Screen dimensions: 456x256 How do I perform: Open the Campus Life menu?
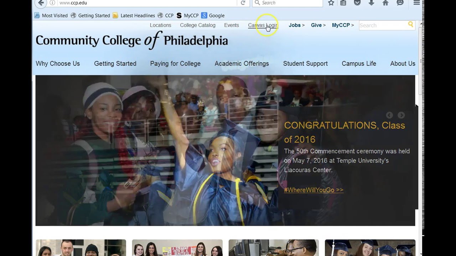(x=359, y=64)
